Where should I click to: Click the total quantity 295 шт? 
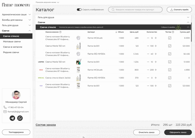point(168,125)
